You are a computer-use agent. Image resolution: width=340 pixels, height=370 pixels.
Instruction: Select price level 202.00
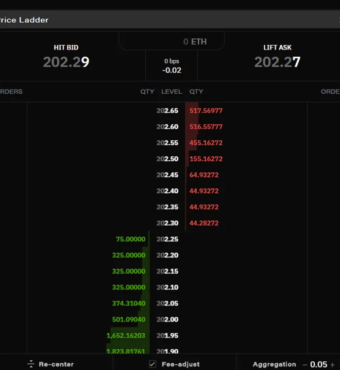168,320
